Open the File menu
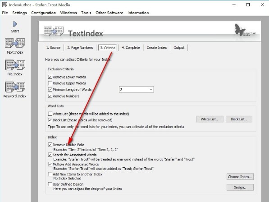The image size is (269, 202). point(5,13)
